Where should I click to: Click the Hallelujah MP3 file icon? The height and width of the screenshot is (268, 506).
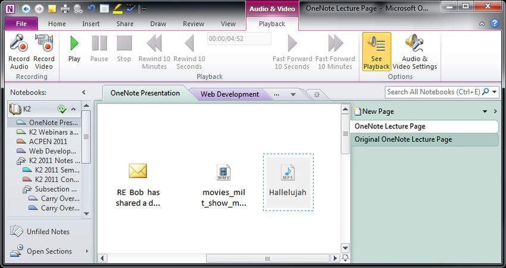(288, 172)
